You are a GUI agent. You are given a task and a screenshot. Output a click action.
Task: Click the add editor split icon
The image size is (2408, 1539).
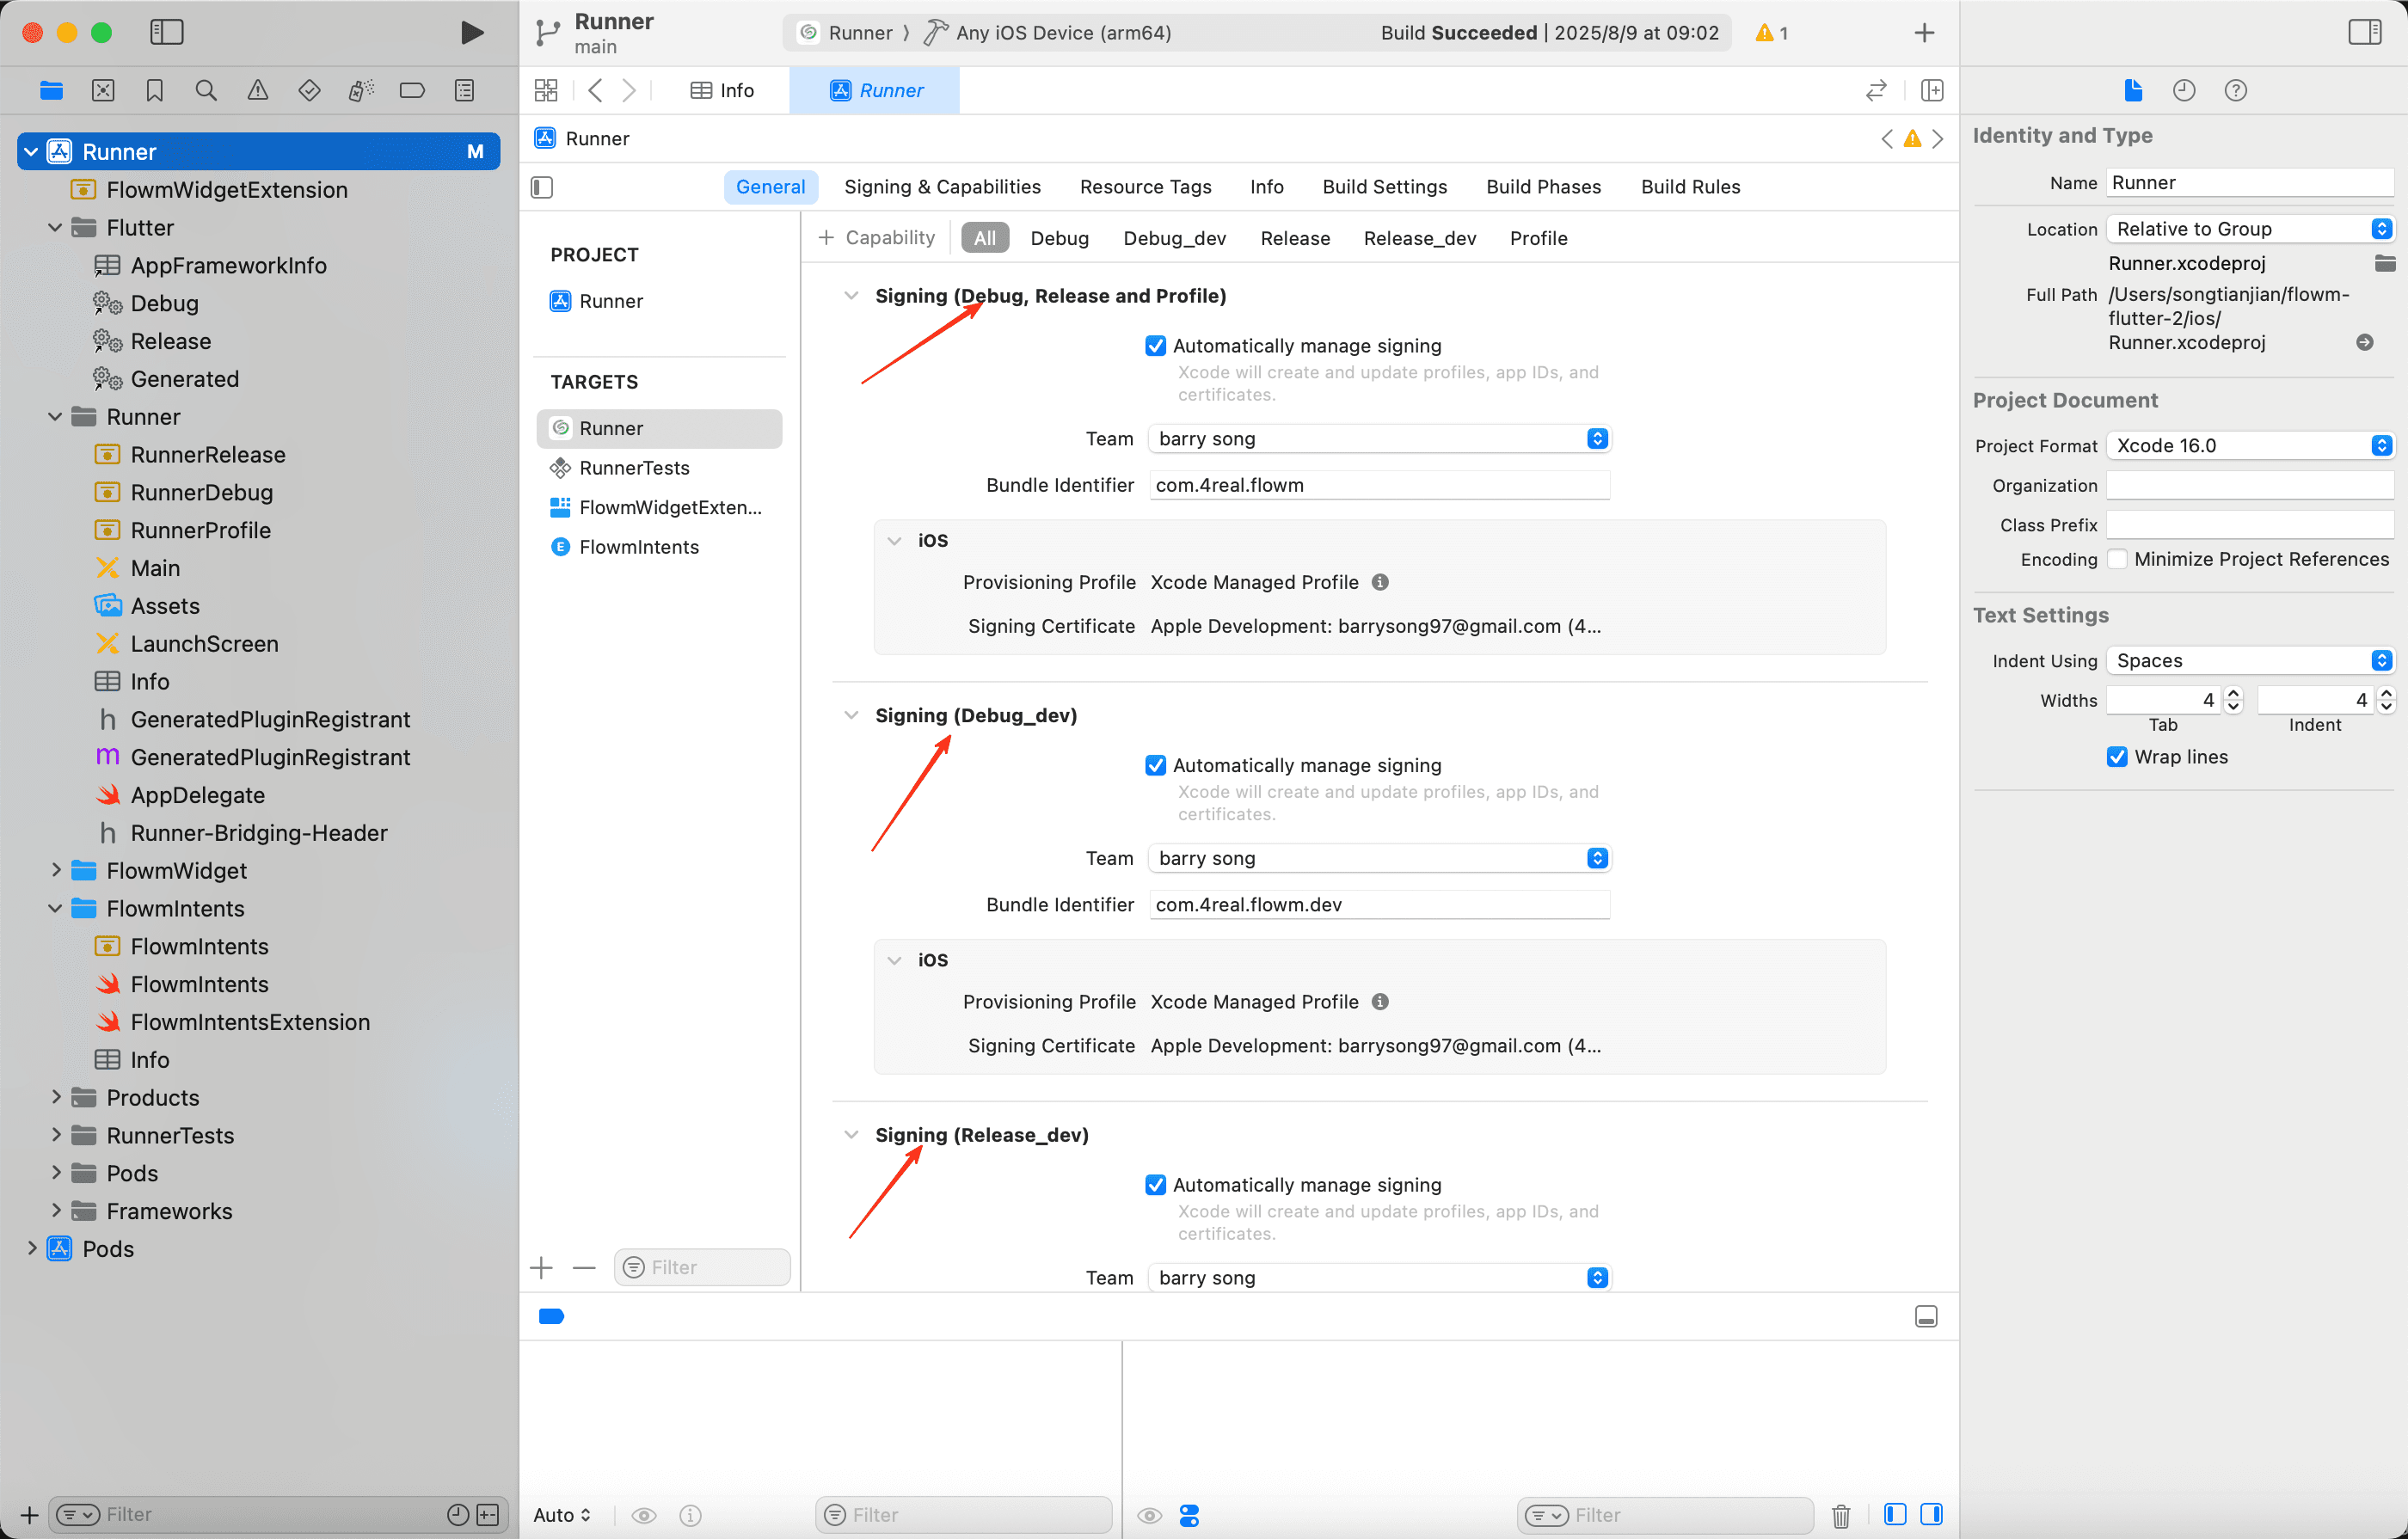1932,90
